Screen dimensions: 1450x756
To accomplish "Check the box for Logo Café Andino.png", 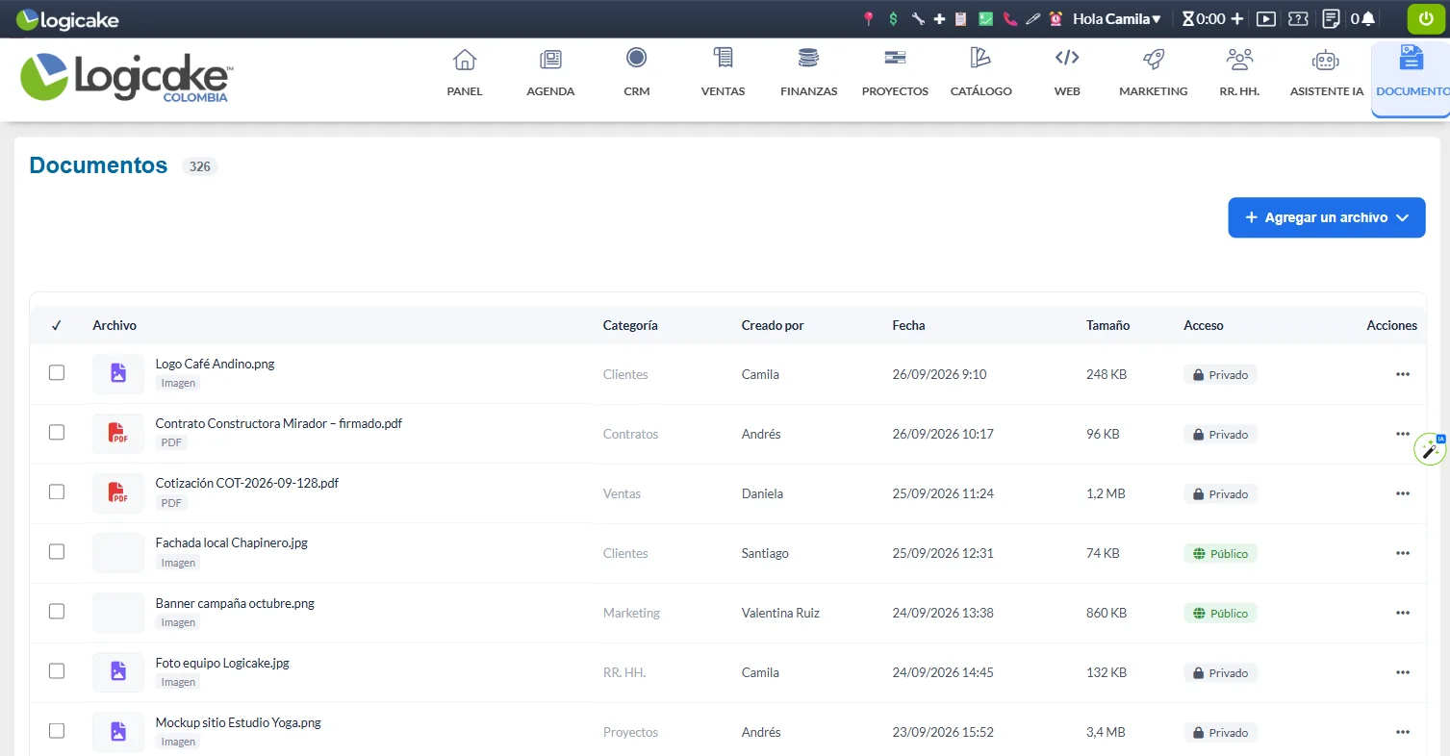I will click(x=57, y=372).
